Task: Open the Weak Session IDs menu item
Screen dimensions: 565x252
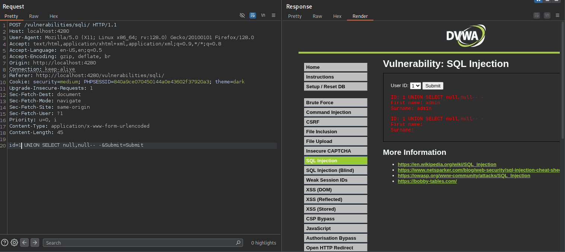Action: click(x=336, y=180)
